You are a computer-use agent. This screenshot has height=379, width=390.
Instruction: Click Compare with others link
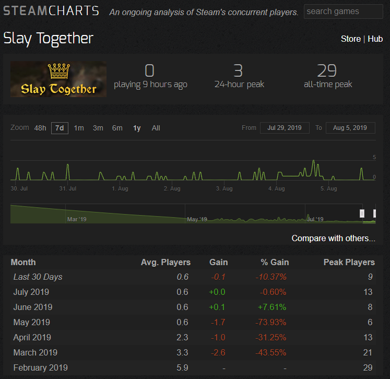pyautogui.click(x=333, y=238)
